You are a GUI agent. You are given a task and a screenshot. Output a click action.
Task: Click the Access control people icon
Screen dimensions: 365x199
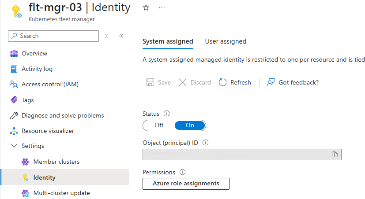coord(14,84)
